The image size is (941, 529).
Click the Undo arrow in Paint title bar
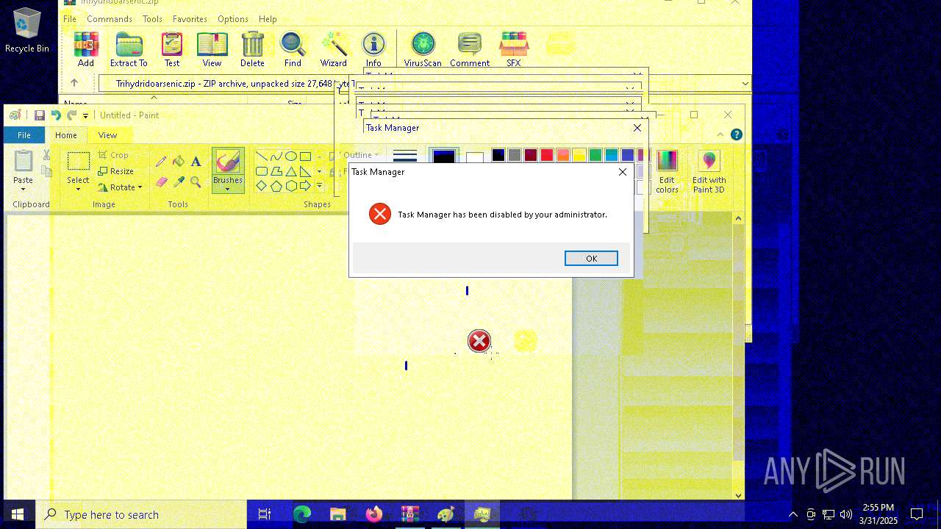[56, 115]
